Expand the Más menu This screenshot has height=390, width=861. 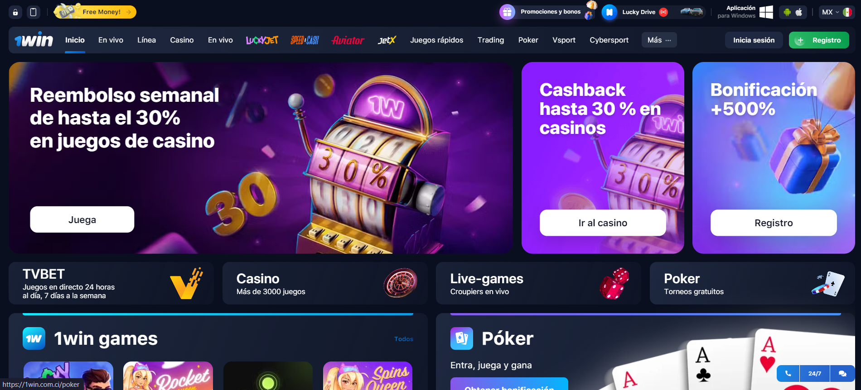[x=659, y=40]
